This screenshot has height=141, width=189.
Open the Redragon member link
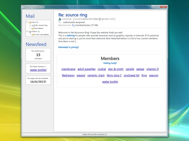(68, 76)
